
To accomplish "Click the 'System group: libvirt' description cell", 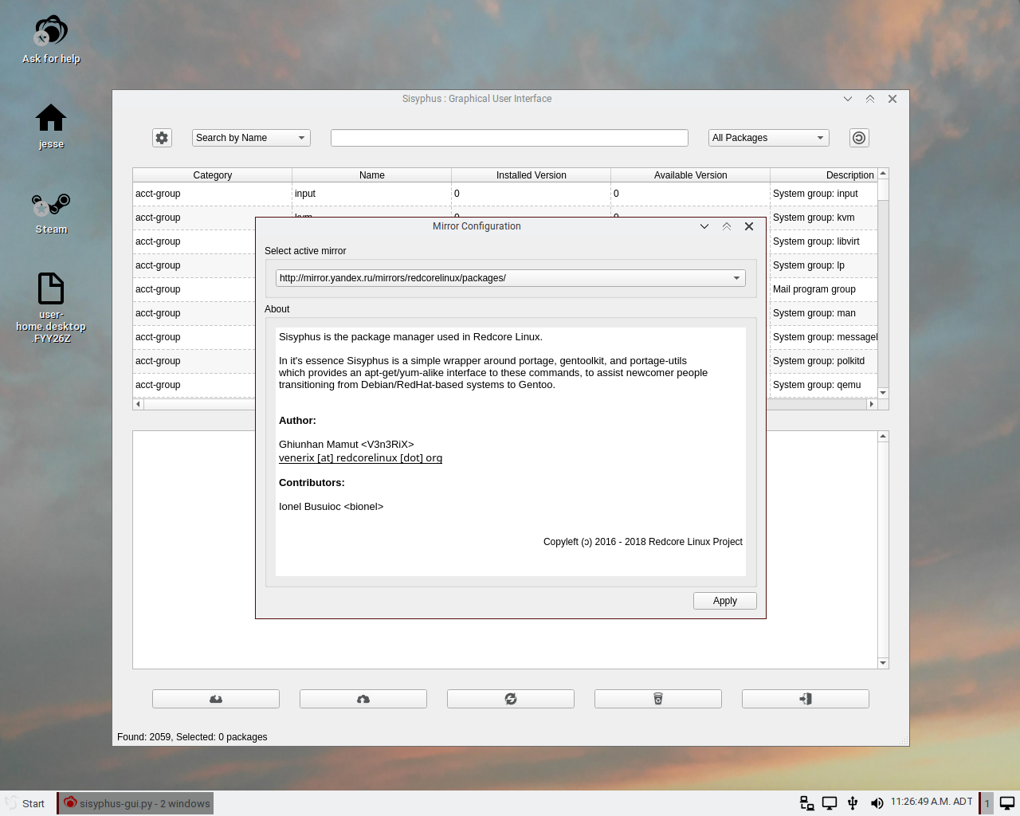I will [824, 241].
